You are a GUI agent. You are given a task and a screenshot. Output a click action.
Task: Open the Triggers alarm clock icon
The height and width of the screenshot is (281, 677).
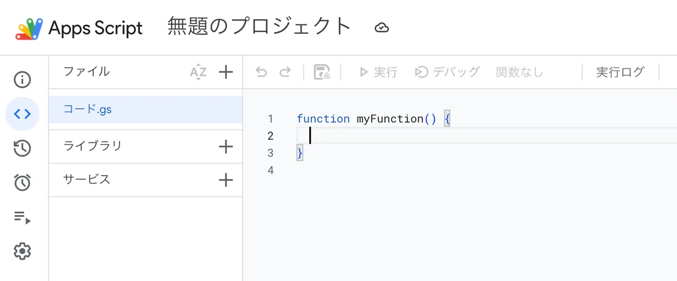pyautogui.click(x=22, y=182)
